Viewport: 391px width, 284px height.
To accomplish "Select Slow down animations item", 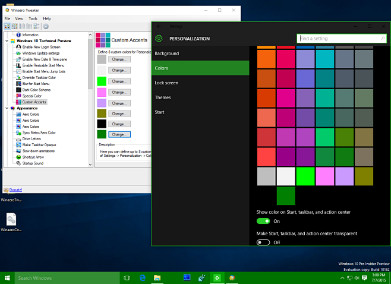I will point(39,151).
